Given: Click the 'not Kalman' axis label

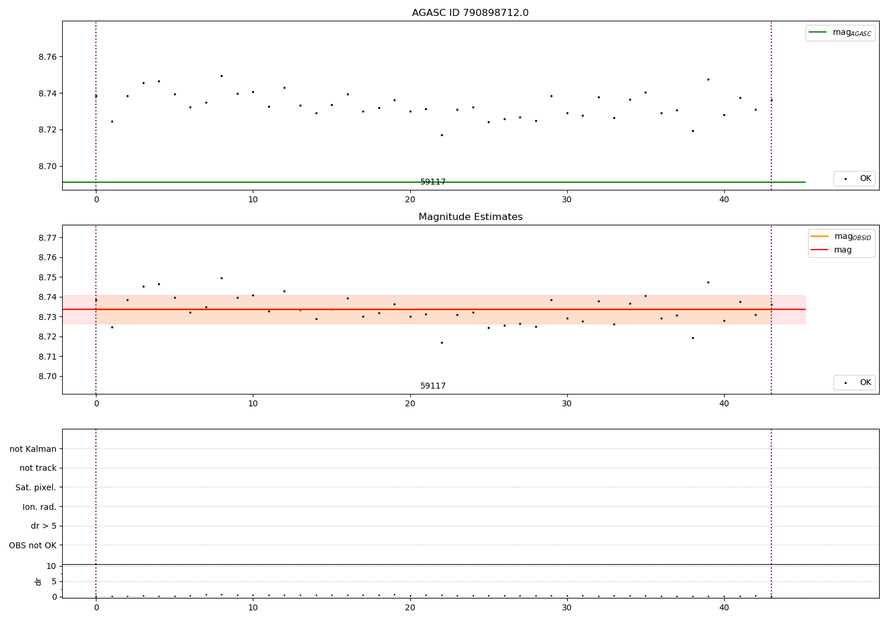Looking at the screenshot, I should click(33, 449).
